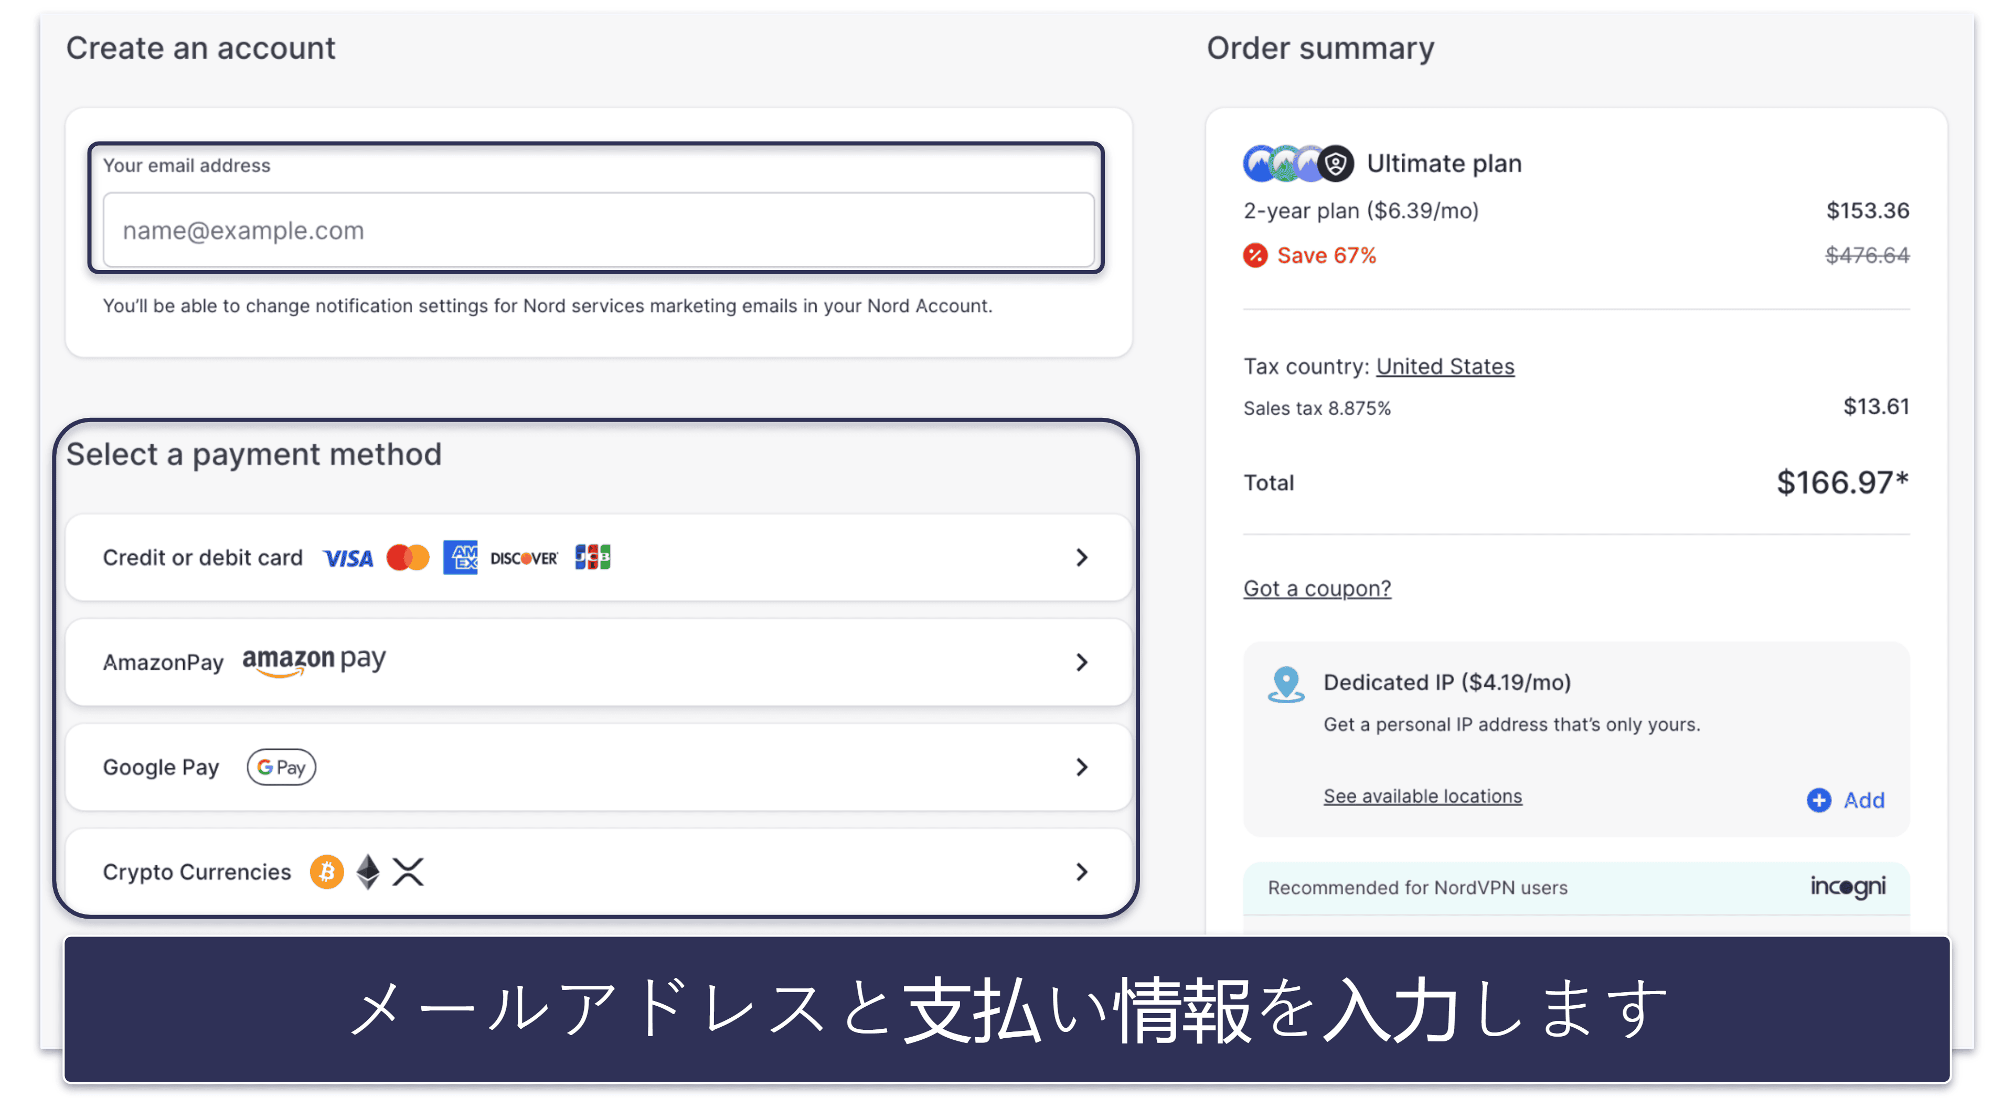The height and width of the screenshot is (1098, 2014).
Task: Click the Dedicated IP ($4.19/mo) heading
Action: click(x=1447, y=682)
